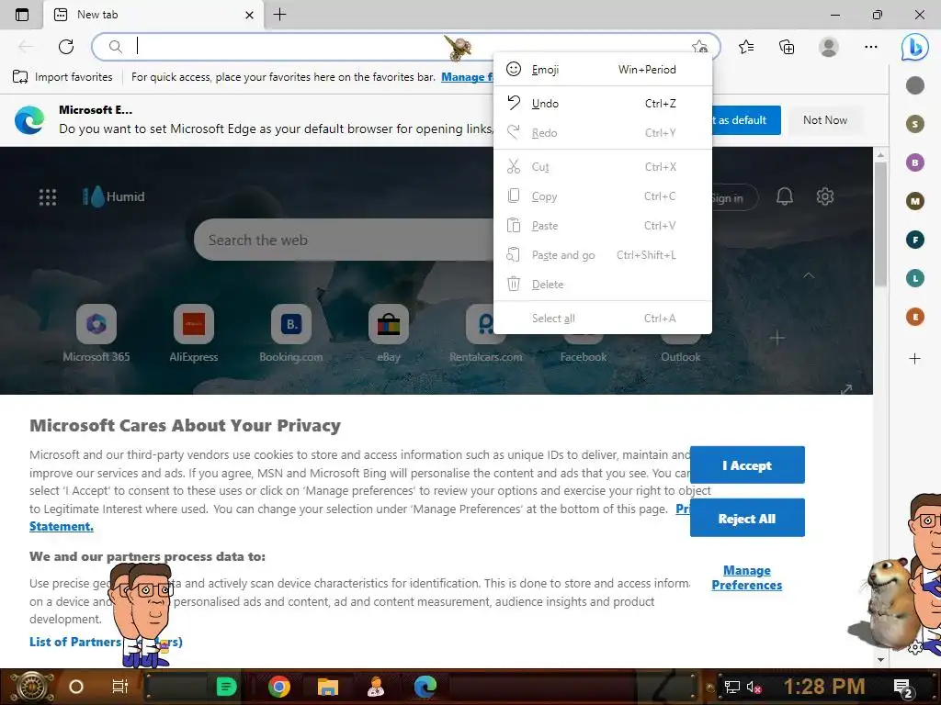Click the Reject All button
Image resolution: width=941 pixels, height=705 pixels.
point(747,518)
